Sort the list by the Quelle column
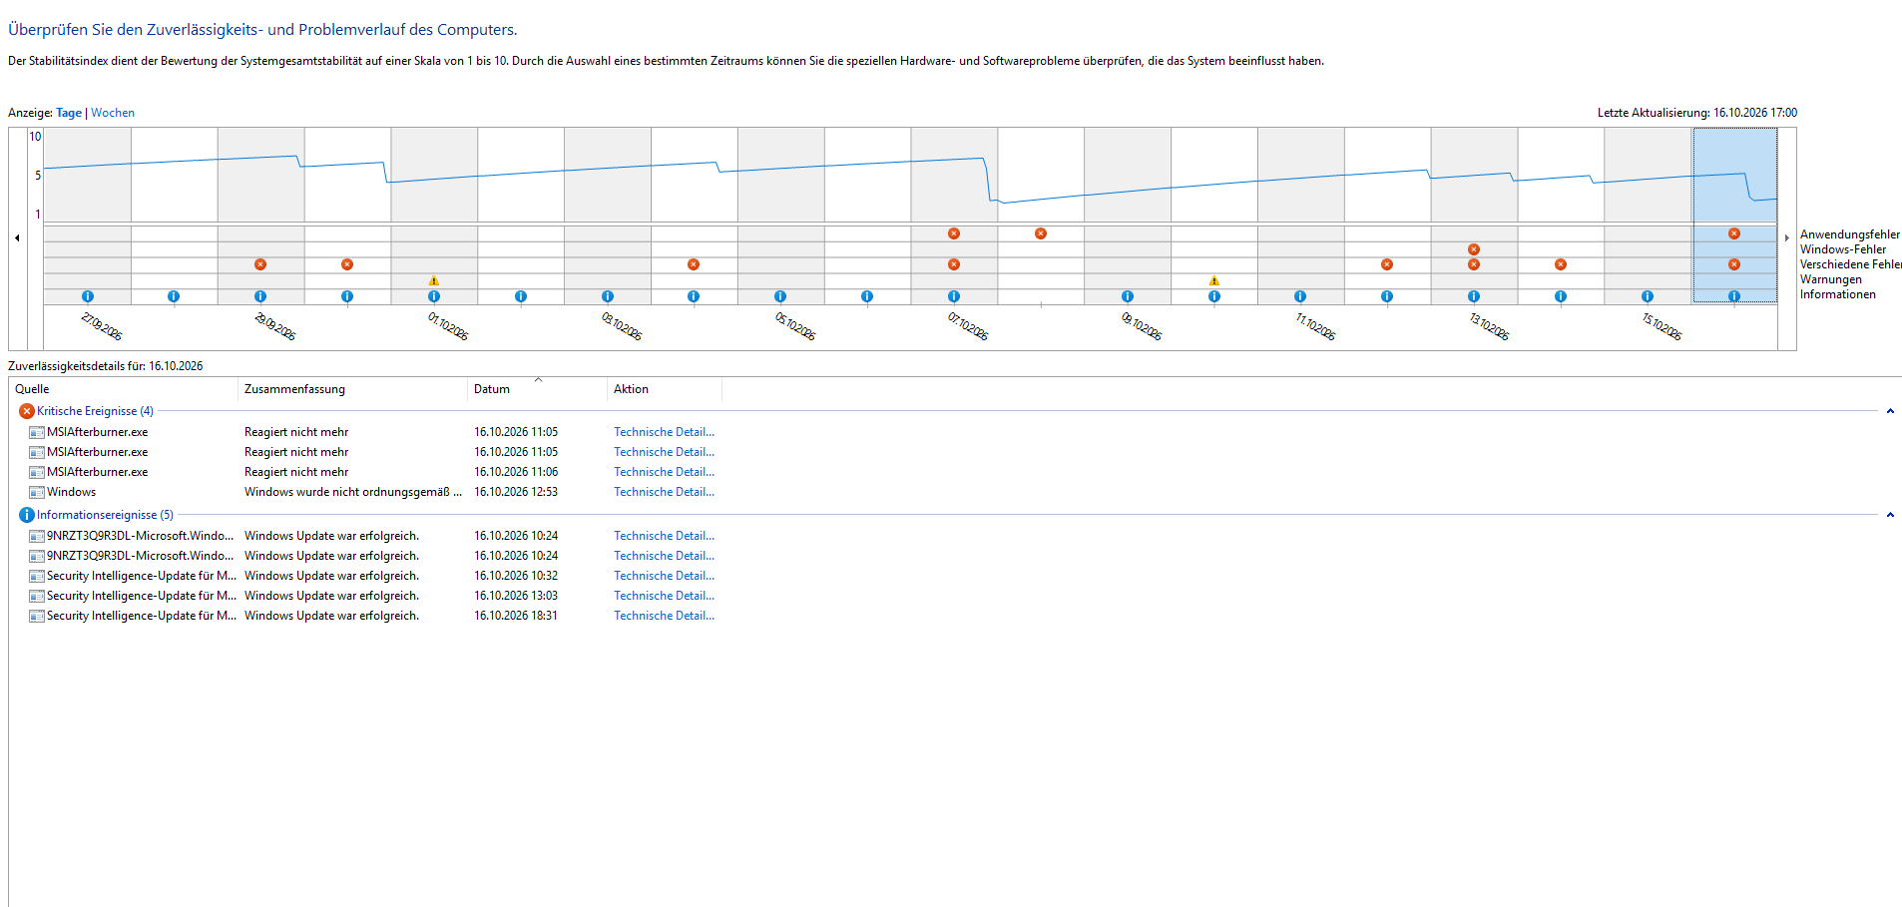The image size is (1902, 907). click(x=123, y=389)
